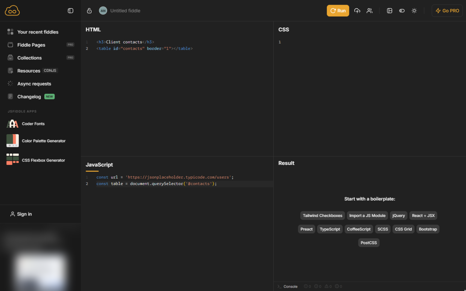Image resolution: width=466 pixels, height=291 pixels.
Task: Switch to light theme with sun icon
Action: tap(414, 11)
